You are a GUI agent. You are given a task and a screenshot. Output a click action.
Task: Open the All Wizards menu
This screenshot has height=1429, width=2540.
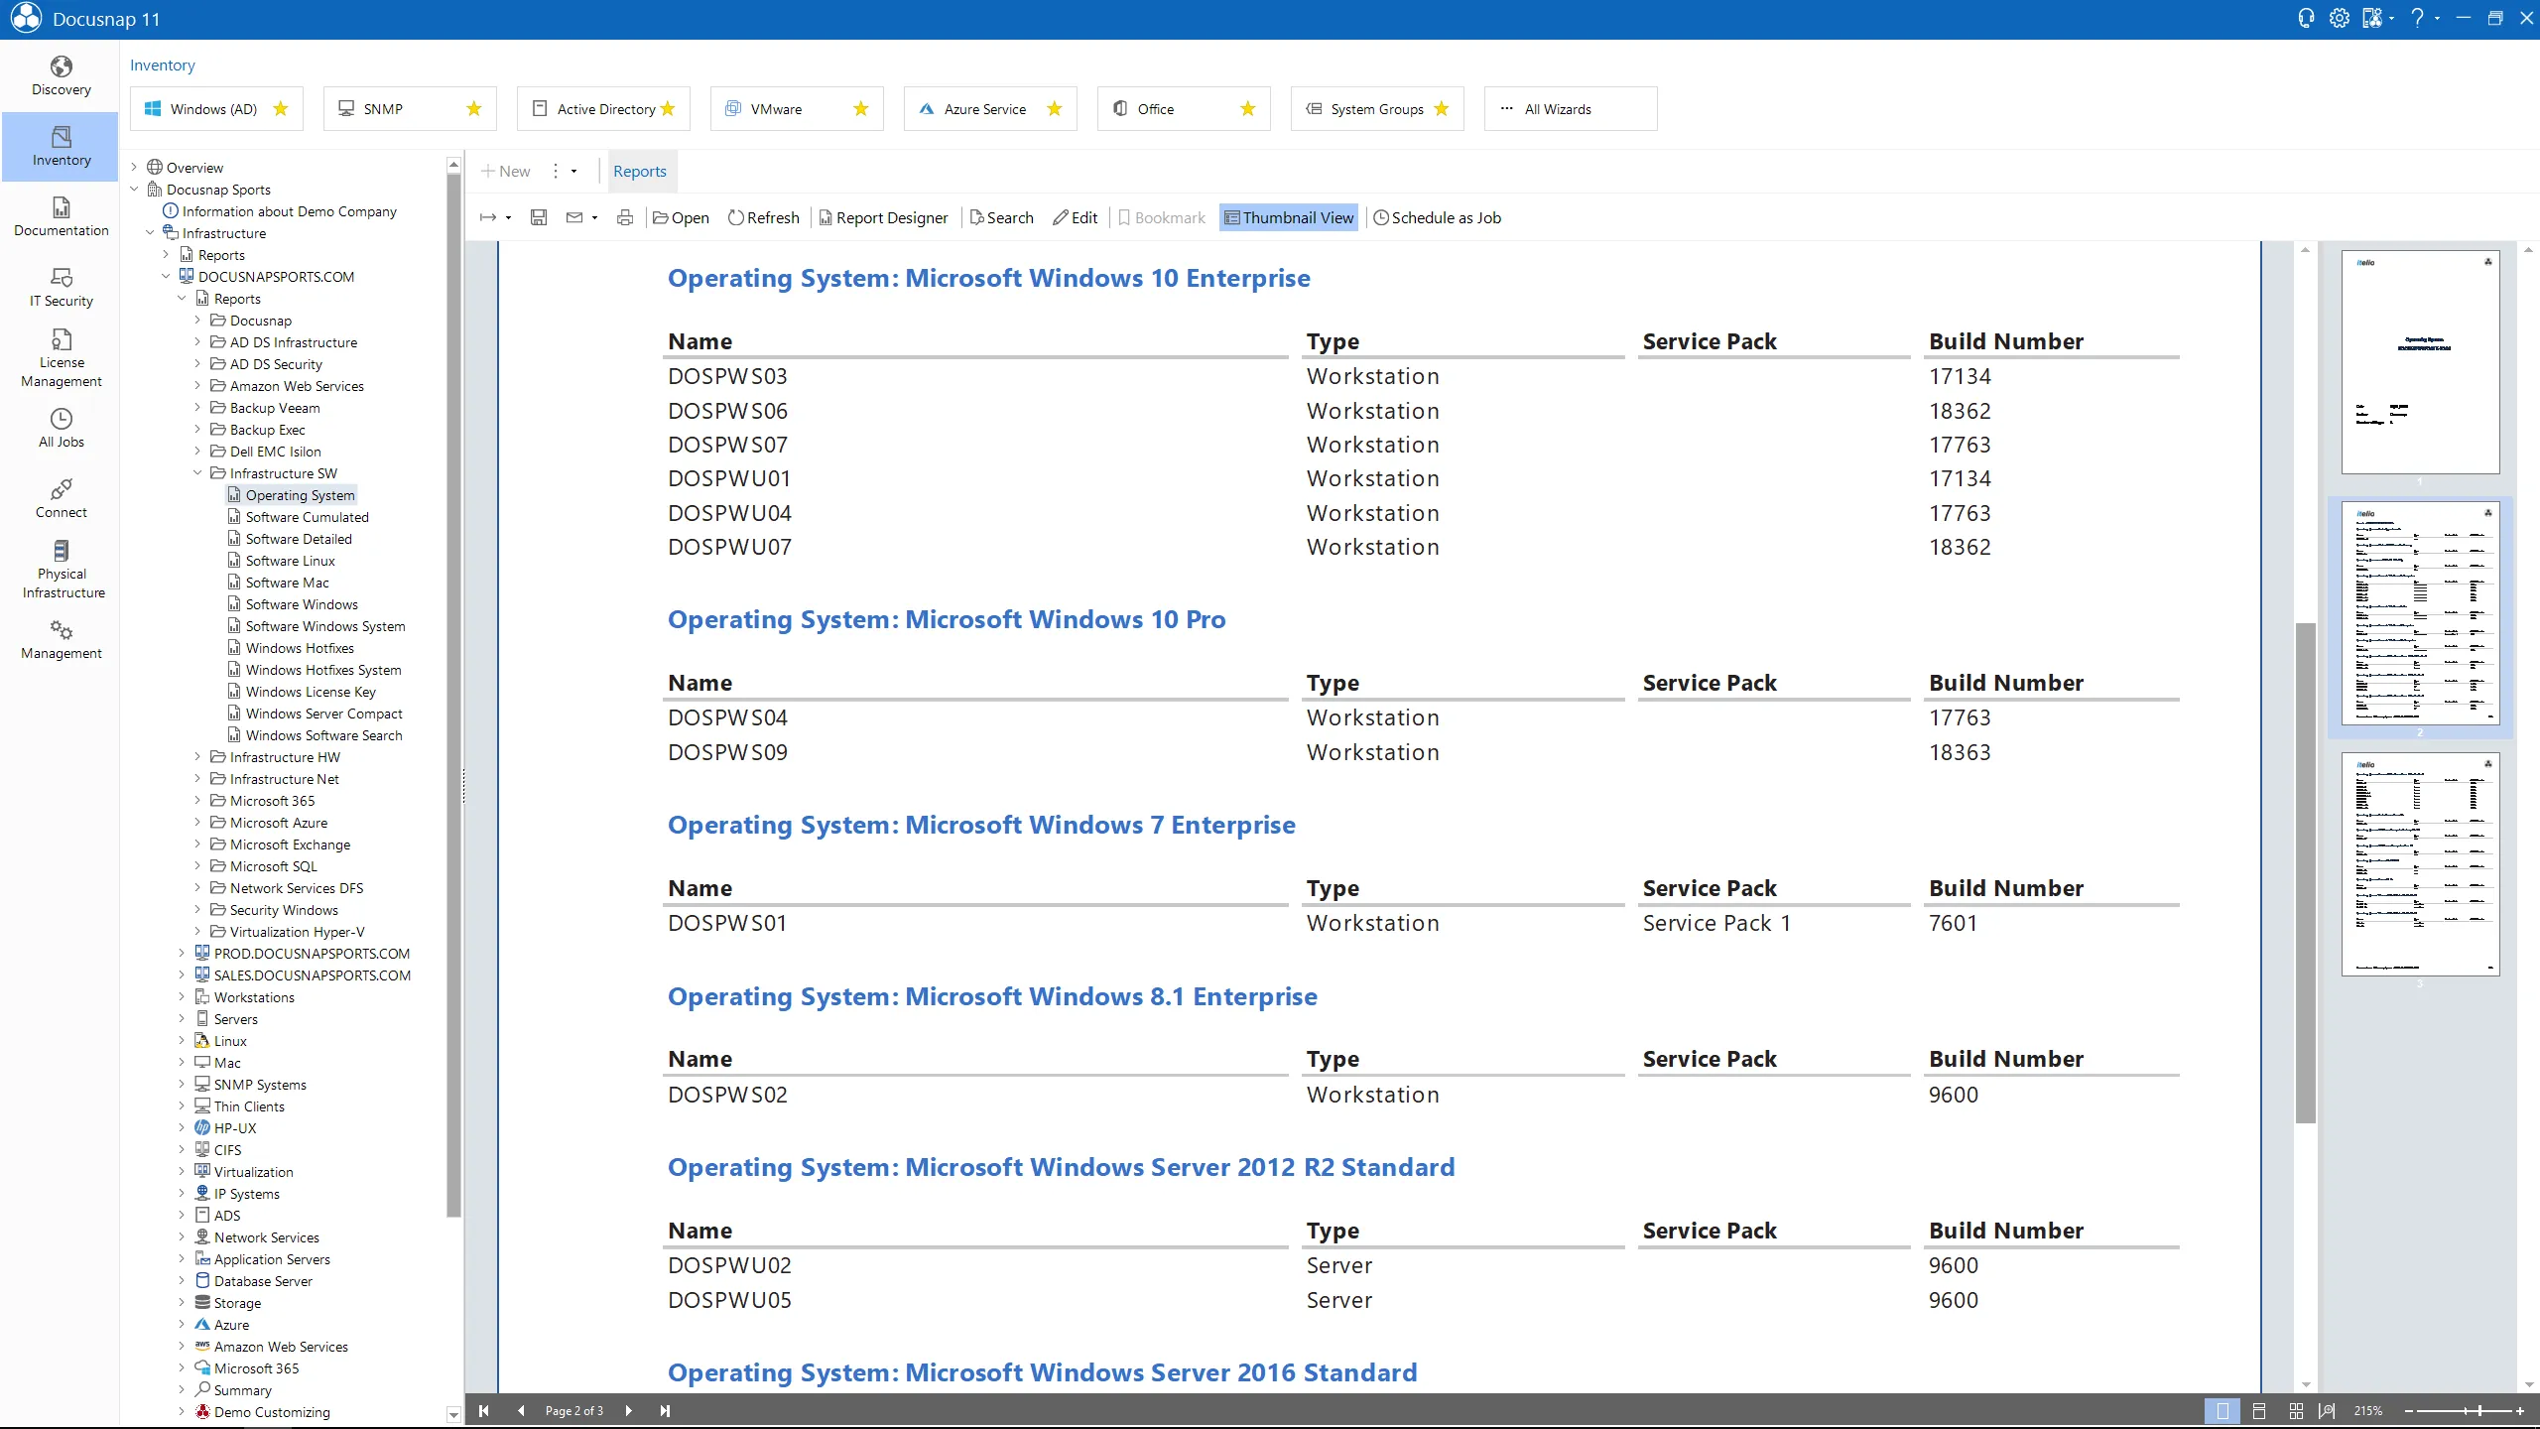(x=1570, y=109)
